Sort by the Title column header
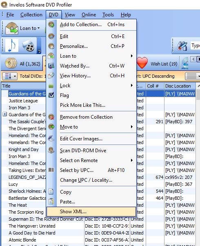The height and width of the screenshot is (246, 200). [x=24, y=86]
